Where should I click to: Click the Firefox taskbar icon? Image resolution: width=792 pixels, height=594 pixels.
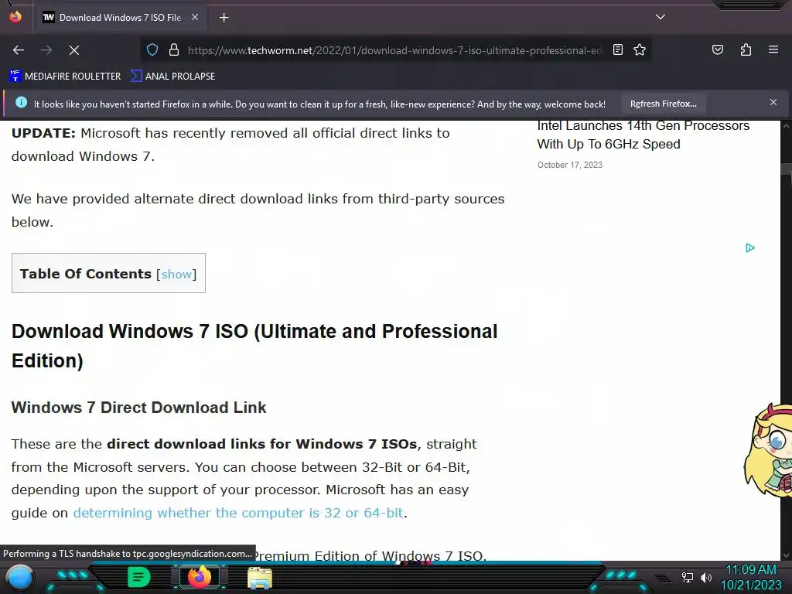click(199, 577)
